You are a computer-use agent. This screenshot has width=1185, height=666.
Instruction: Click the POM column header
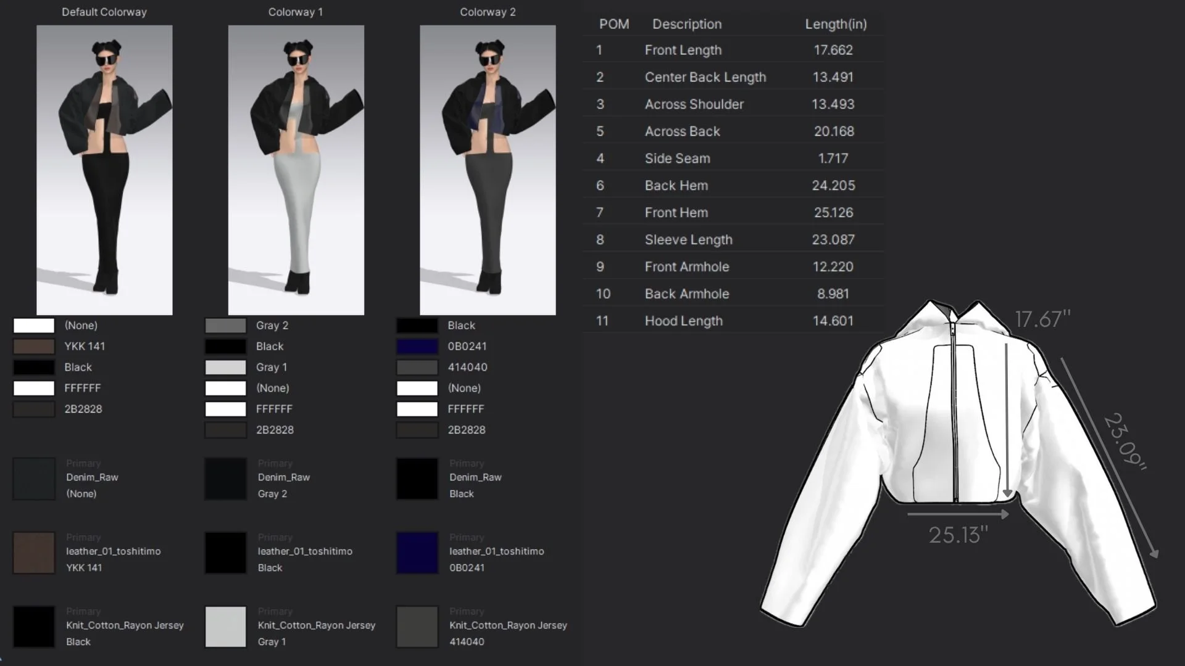pyautogui.click(x=614, y=24)
